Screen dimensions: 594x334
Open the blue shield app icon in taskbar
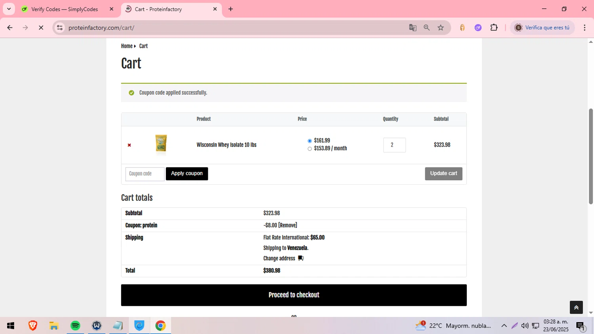point(139,326)
